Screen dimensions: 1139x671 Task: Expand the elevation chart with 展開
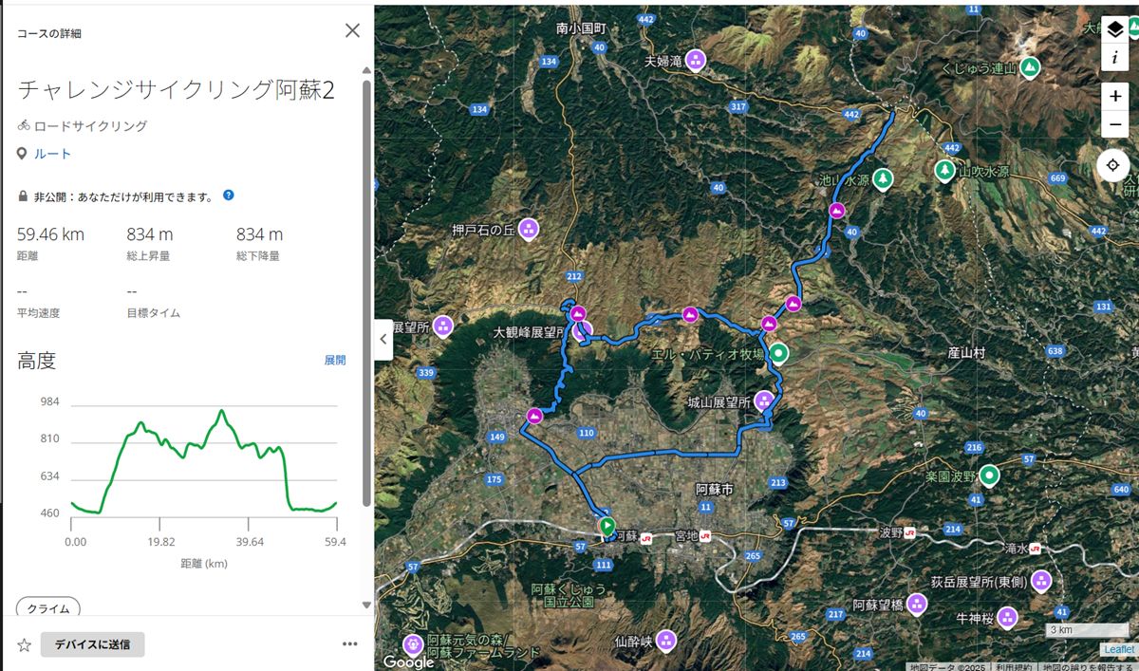(x=335, y=361)
